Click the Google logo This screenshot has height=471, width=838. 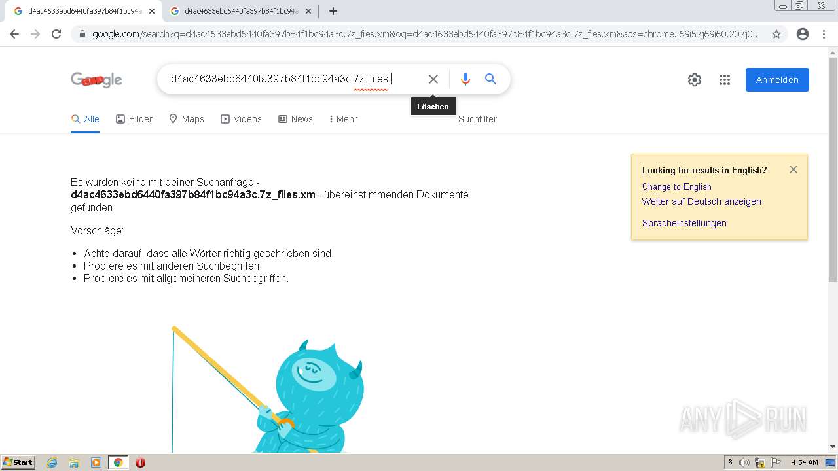point(97,80)
